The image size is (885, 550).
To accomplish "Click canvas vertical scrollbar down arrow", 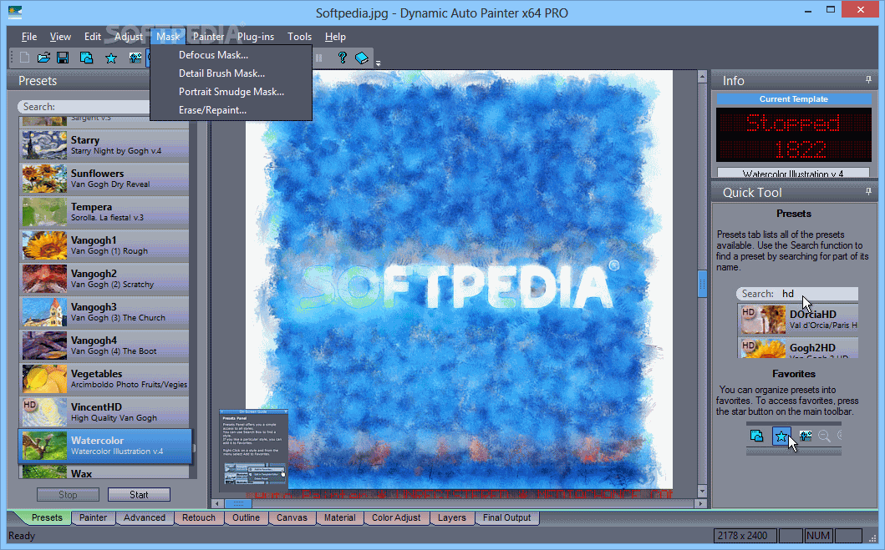I will click(x=702, y=492).
